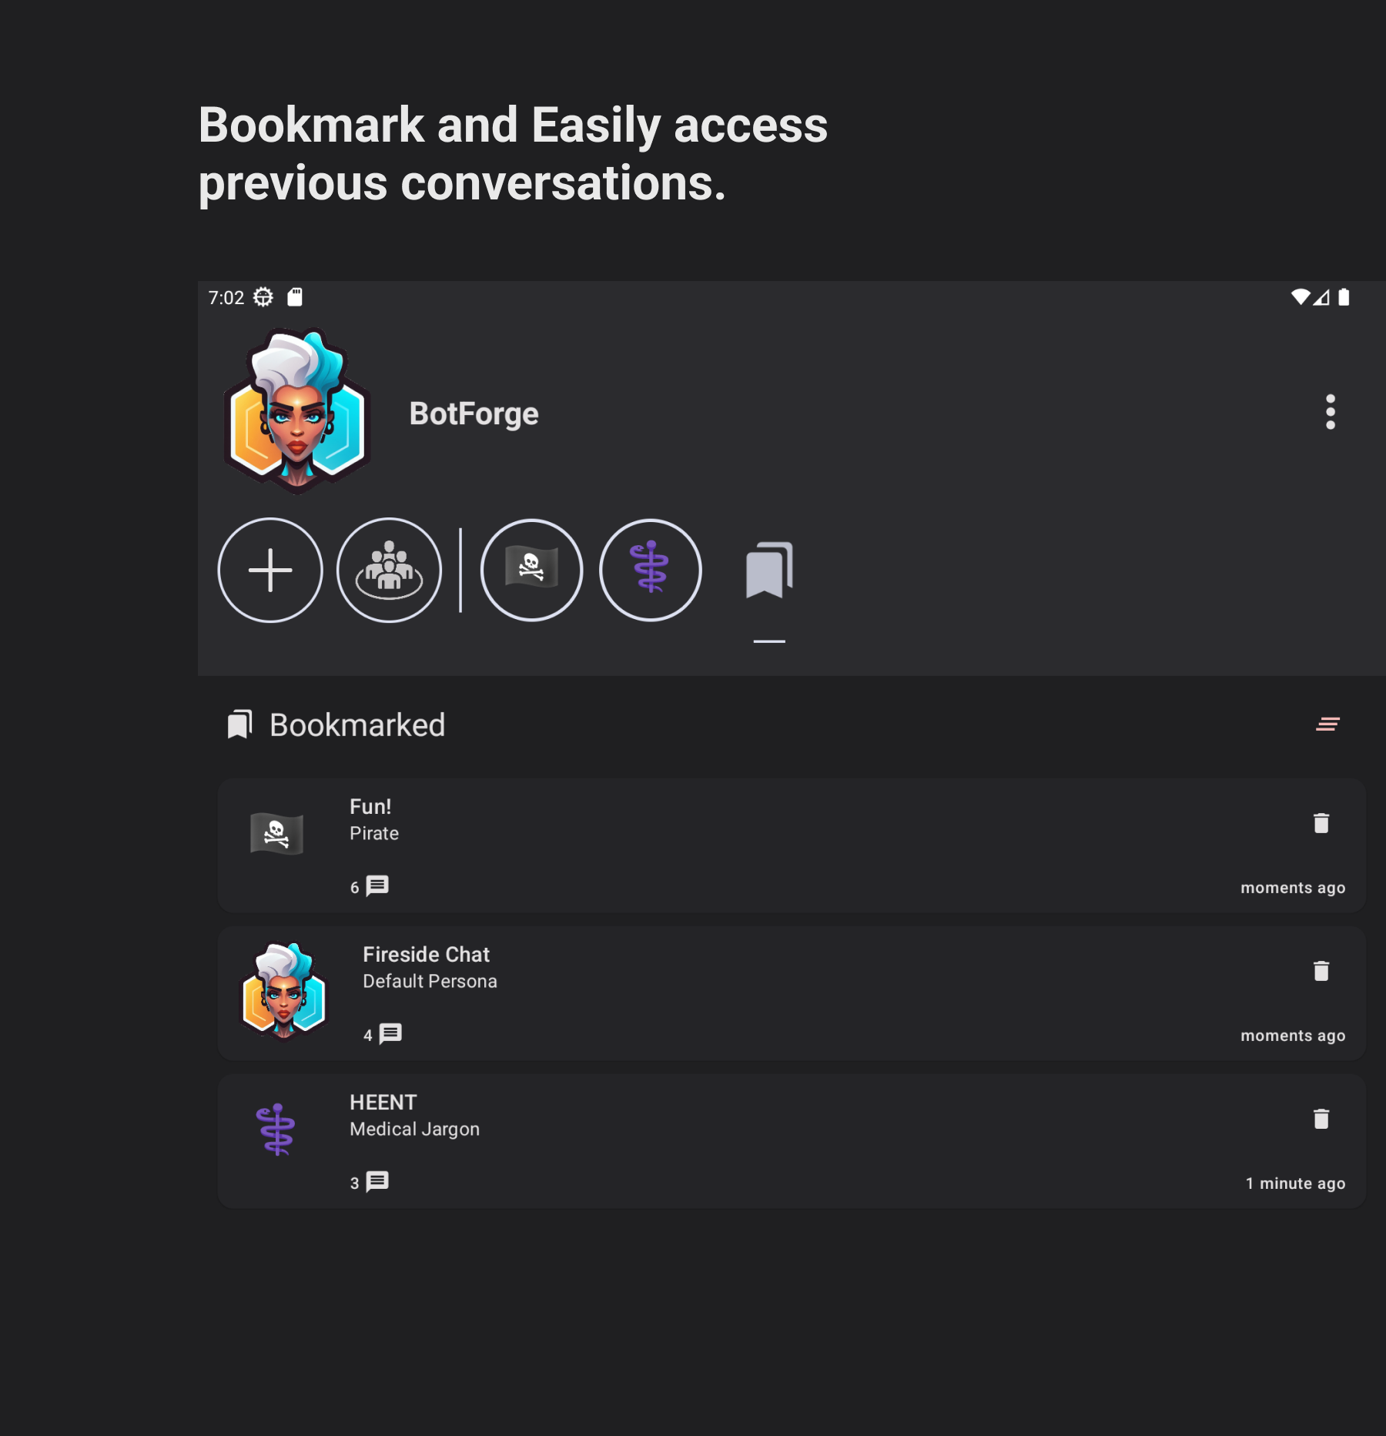Select the Pirate flag persona circle
Viewport: 1386px width, 1436px height.
(532, 571)
